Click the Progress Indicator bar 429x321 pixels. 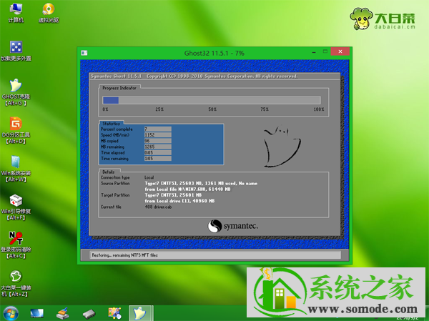pos(212,100)
